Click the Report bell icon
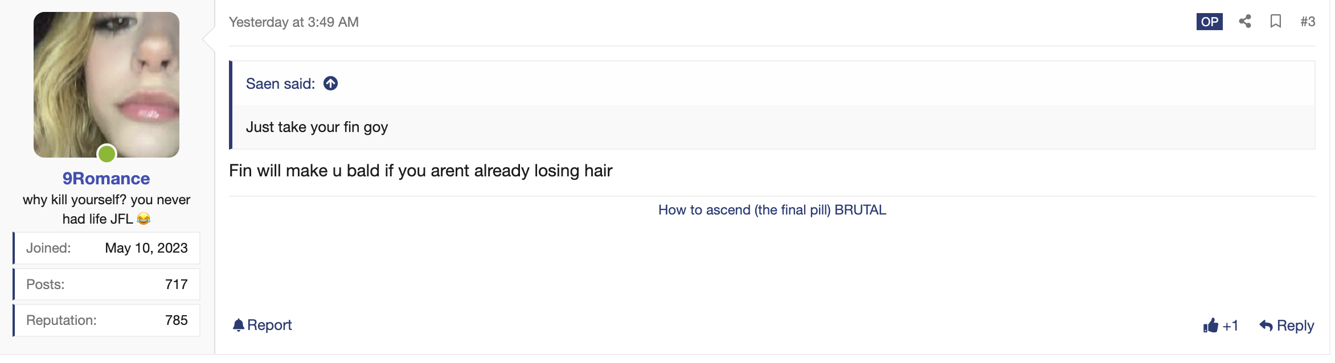This screenshot has height=363, width=1335. [x=238, y=325]
